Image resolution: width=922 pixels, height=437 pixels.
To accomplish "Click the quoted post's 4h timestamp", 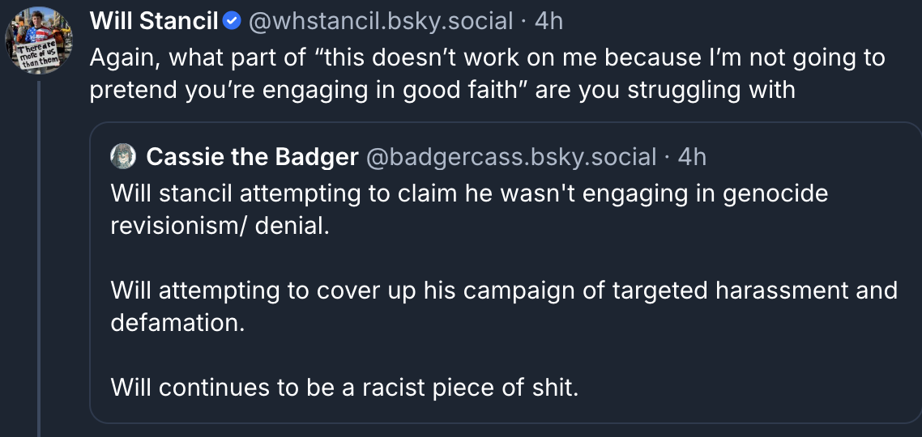I will 692,156.
